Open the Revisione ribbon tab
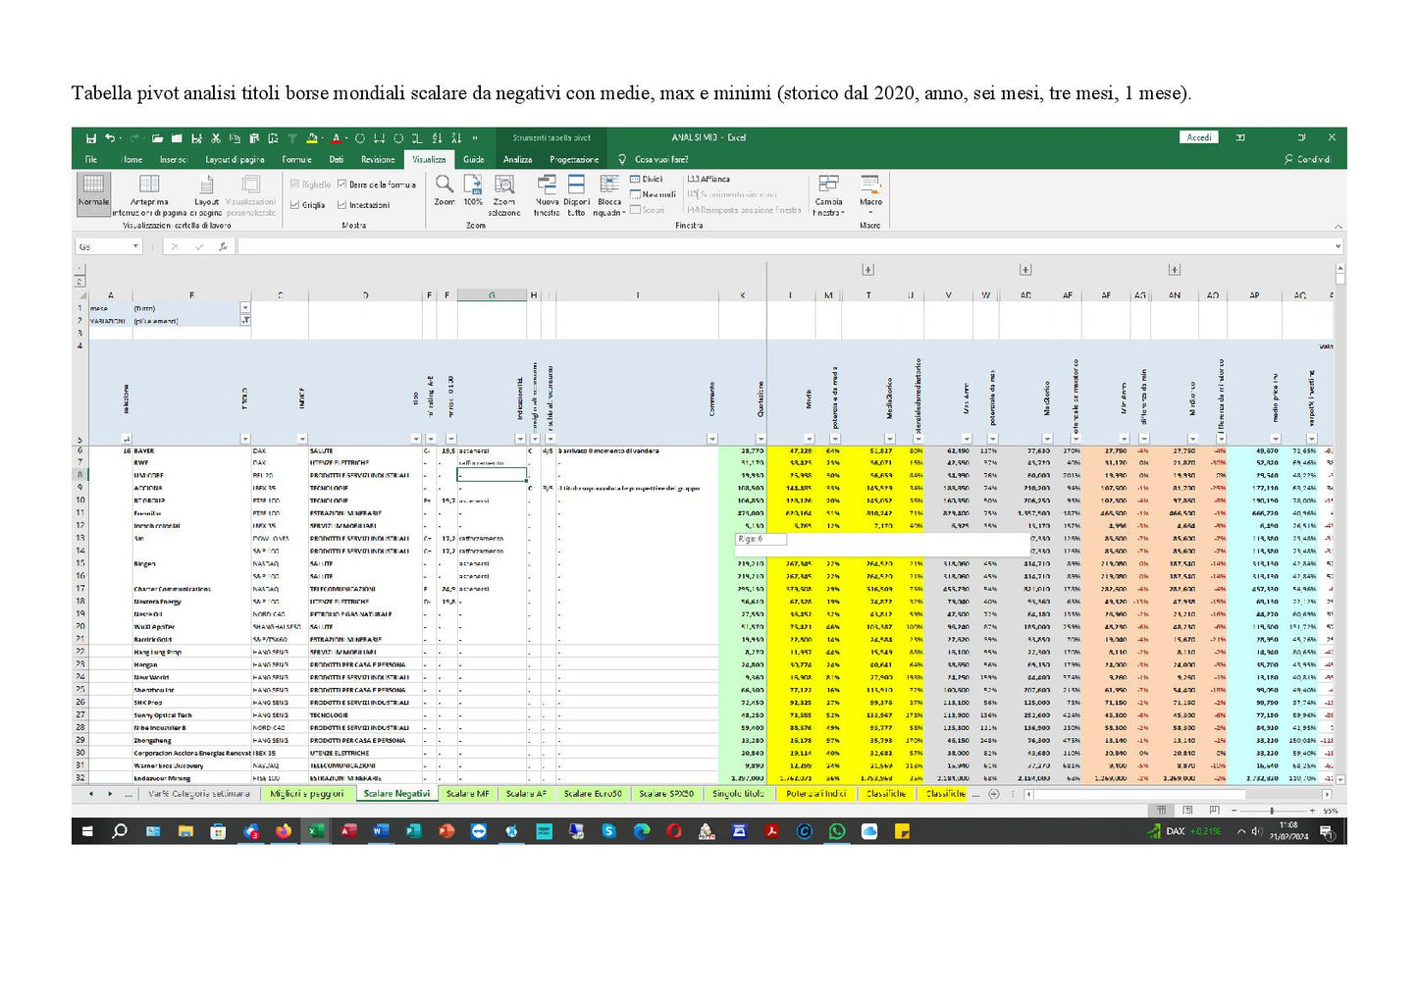1418x1002 pixels. 378,159
